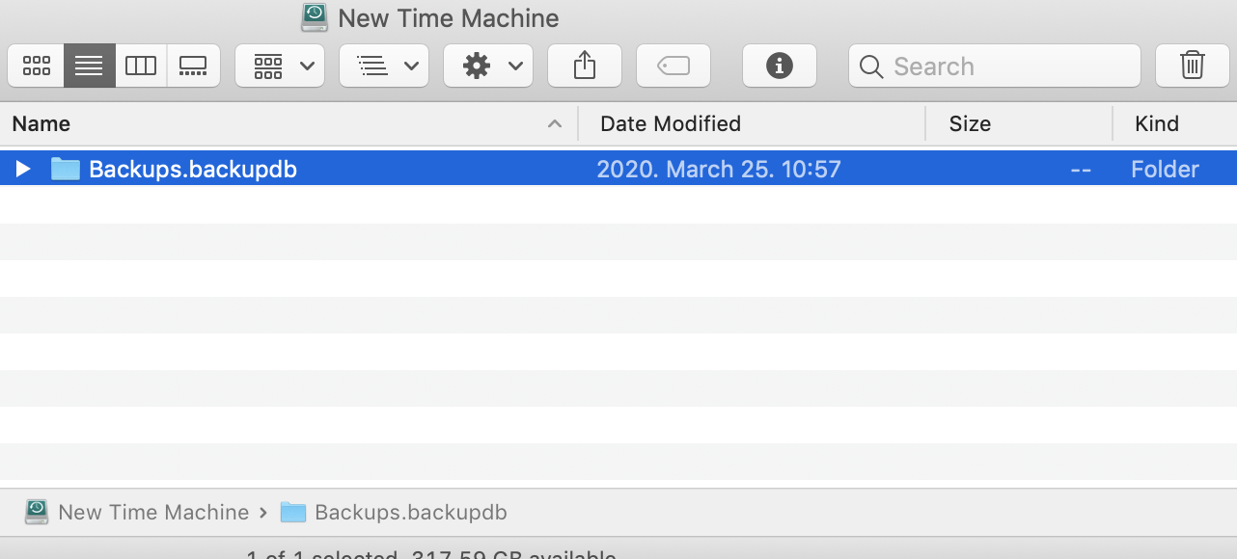Click the Trash delete button
The image size is (1237, 559).
[1193, 66]
